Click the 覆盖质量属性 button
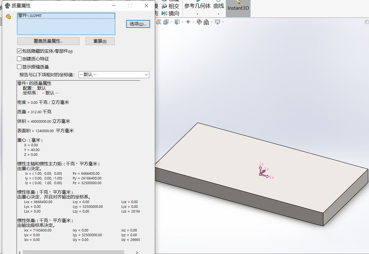Screen dimensions: 369x254 48,41
